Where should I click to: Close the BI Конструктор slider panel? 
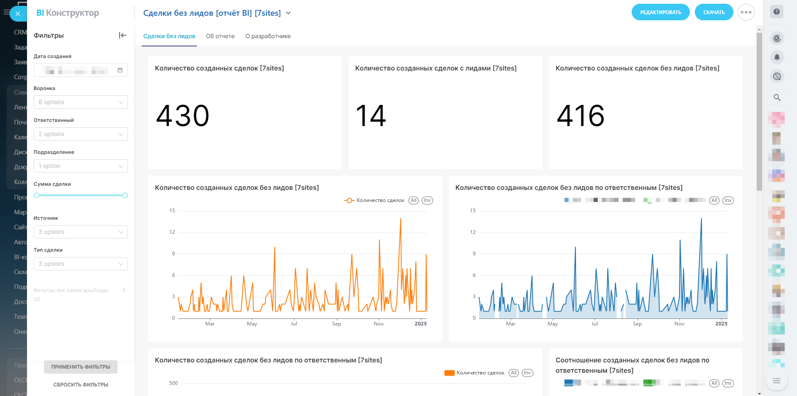point(18,14)
